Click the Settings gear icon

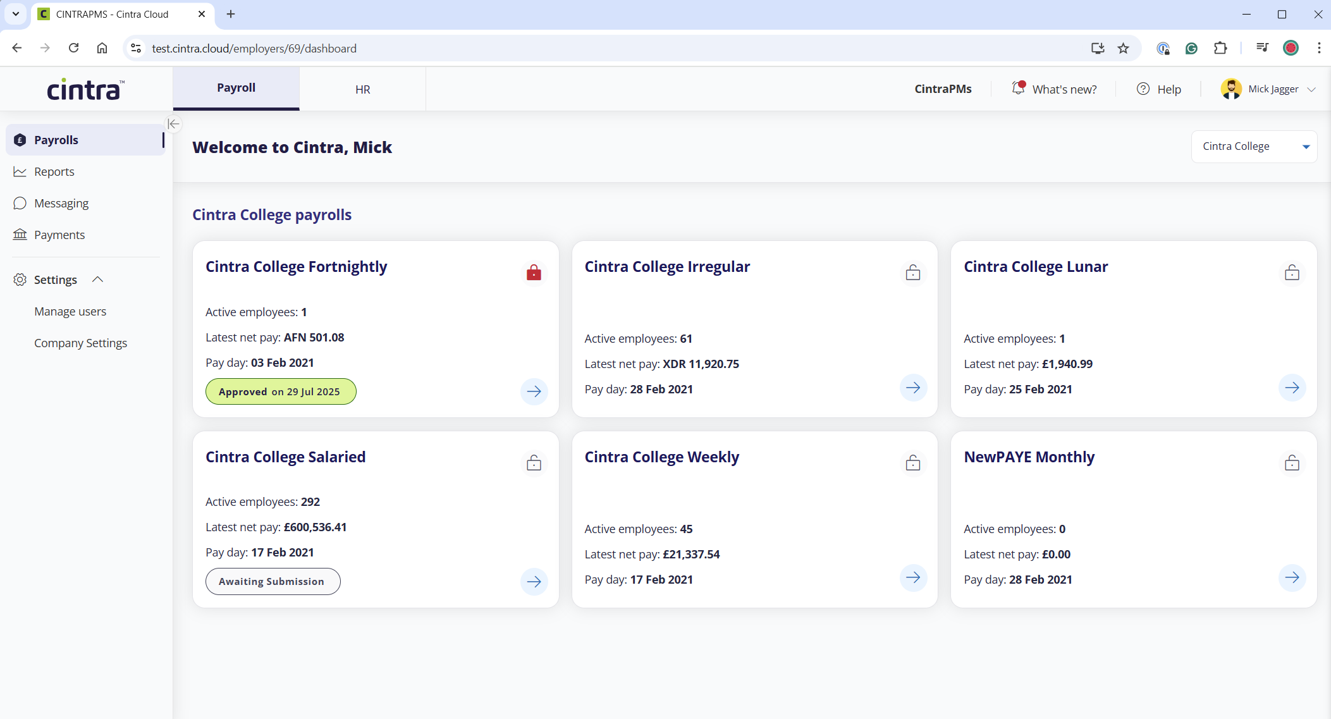pyautogui.click(x=20, y=280)
